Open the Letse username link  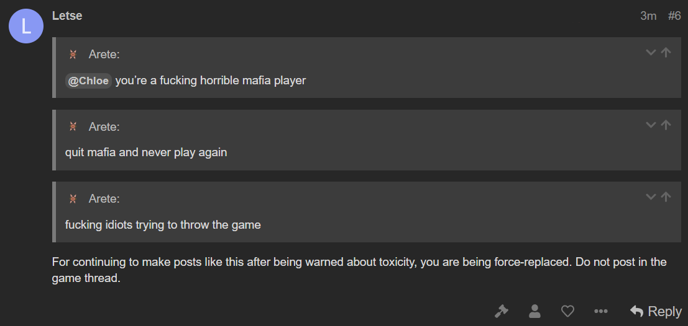(67, 15)
